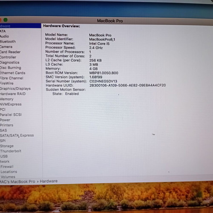
Task: Select Power in the sidebar
Action: (x=5, y=120)
